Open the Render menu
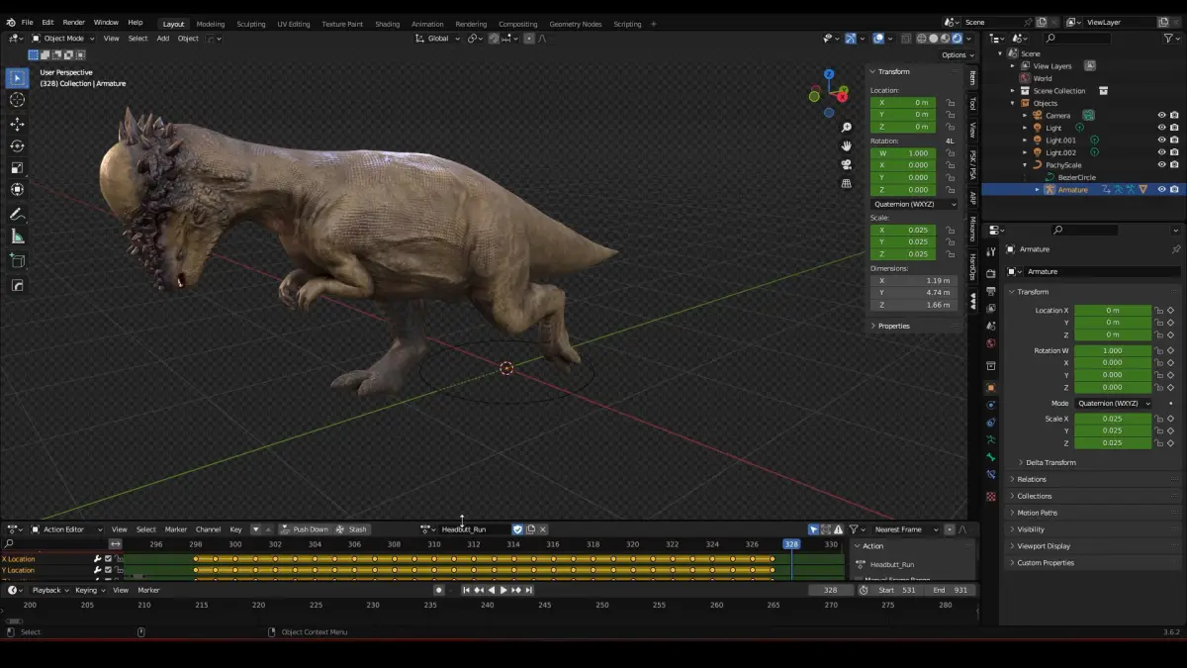 point(74,22)
